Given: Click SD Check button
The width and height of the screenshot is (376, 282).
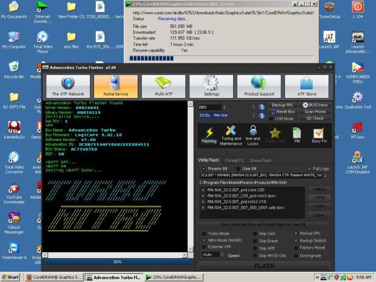Looking at the screenshot, I should [x=315, y=118].
